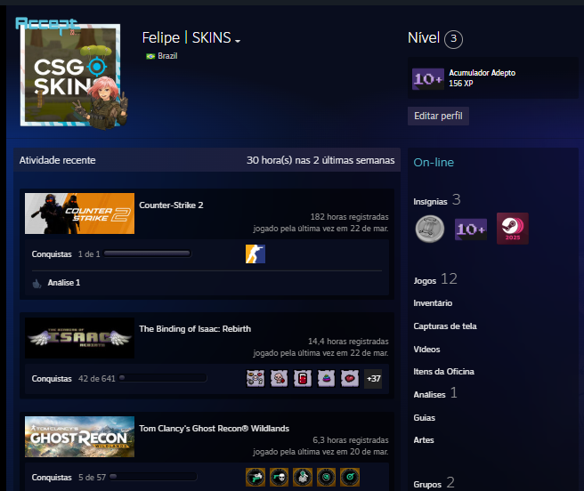This screenshot has width=584, height=491.
Task: Click the Isaac 42 de 641 progress bar
Action: tap(162, 378)
